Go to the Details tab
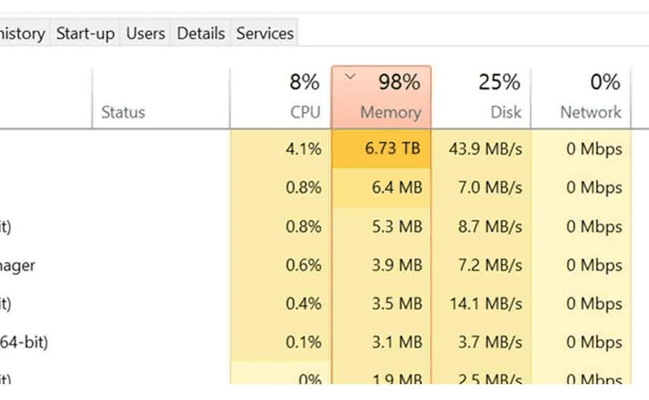The image size is (649, 400). tap(201, 33)
